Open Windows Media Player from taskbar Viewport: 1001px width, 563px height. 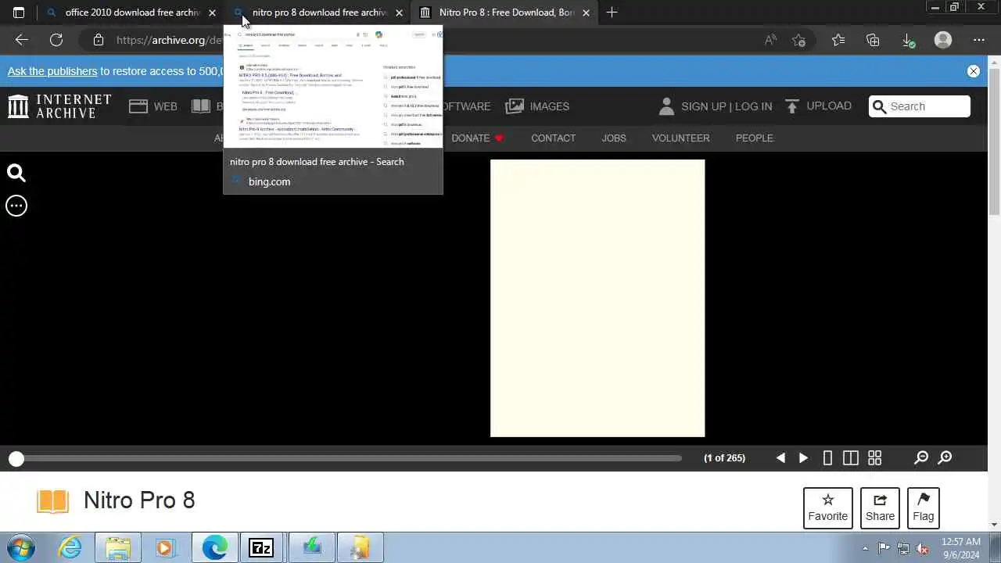pyautogui.click(x=165, y=548)
